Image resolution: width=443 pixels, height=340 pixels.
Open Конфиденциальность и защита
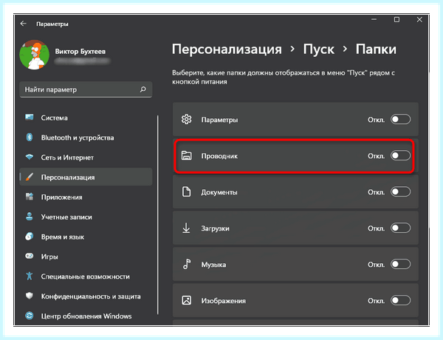(x=86, y=296)
